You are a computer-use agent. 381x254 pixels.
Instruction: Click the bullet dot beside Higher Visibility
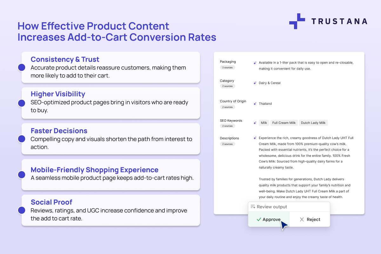(22, 103)
